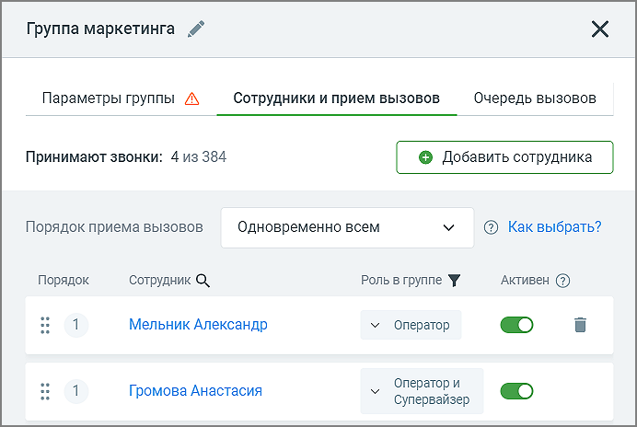The width and height of the screenshot is (637, 427).
Task: Filter by role with funnel icon
Action: point(454,281)
